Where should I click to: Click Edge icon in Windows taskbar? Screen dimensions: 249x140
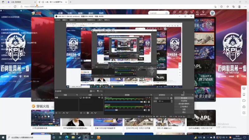click(67, 137)
